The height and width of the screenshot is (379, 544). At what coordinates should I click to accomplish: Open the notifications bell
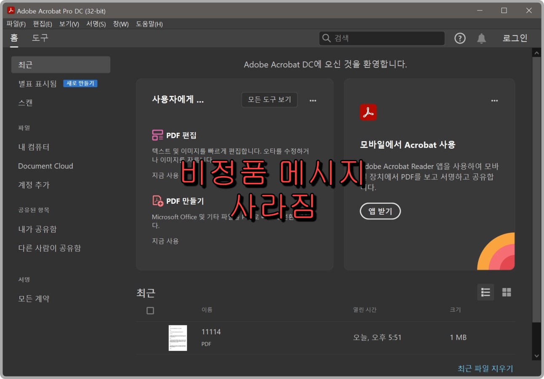coord(481,38)
